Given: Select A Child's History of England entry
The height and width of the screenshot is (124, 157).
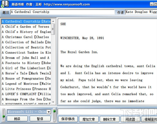Looking at the screenshot, I should coord(26,32).
